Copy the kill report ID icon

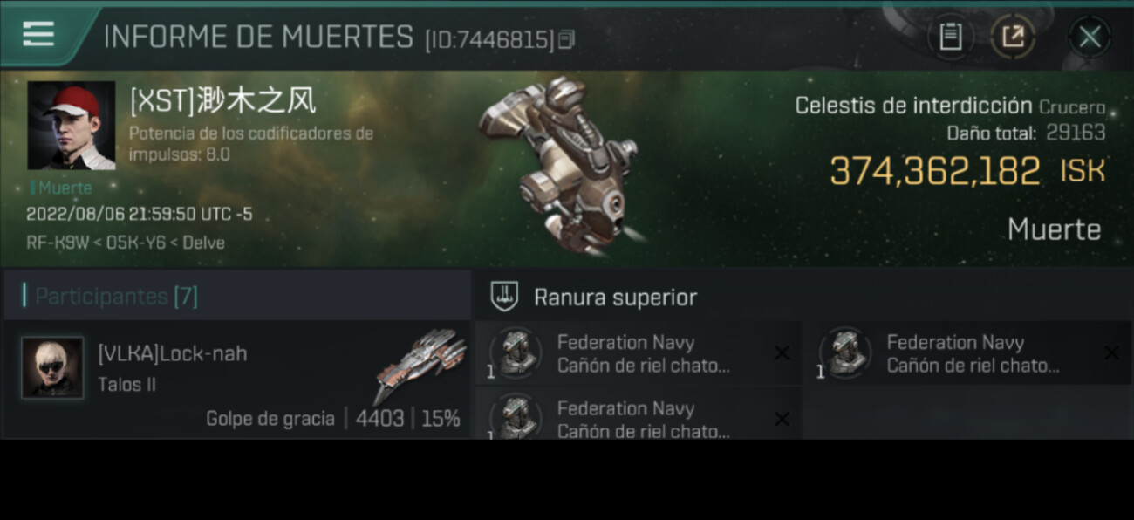point(567,39)
